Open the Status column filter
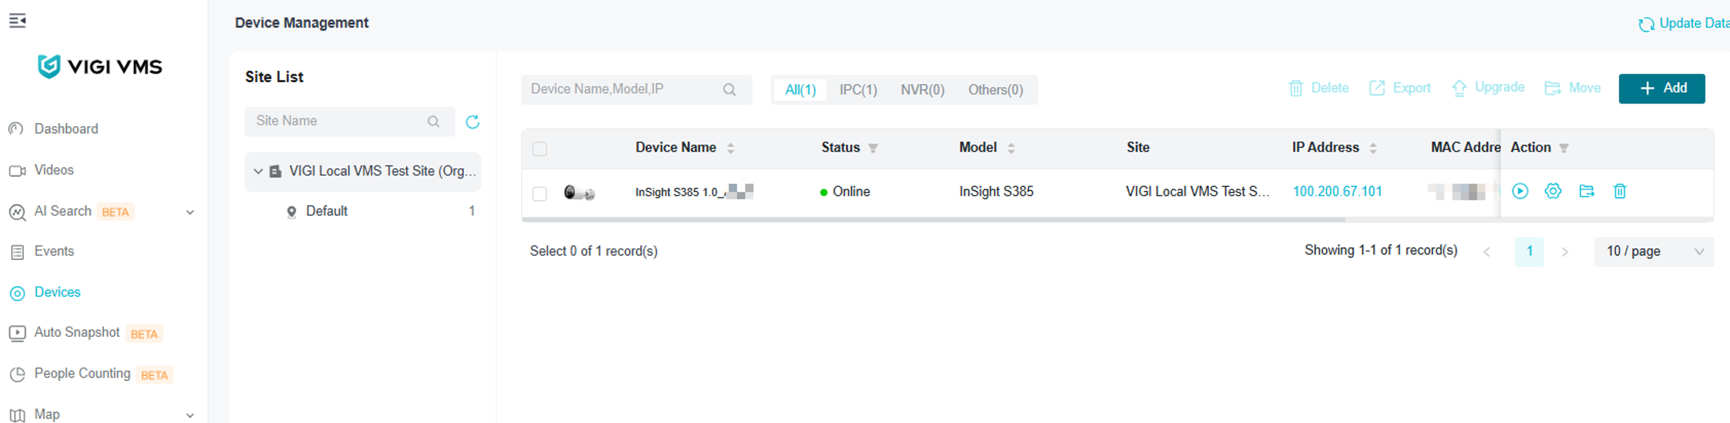The height and width of the screenshot is (423, 1730). click(x=873, y=148)
